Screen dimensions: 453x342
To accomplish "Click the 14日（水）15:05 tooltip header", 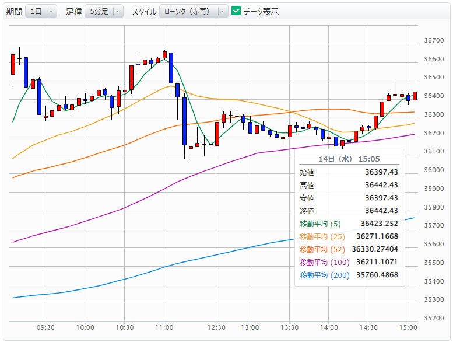I will click(349, 159).
